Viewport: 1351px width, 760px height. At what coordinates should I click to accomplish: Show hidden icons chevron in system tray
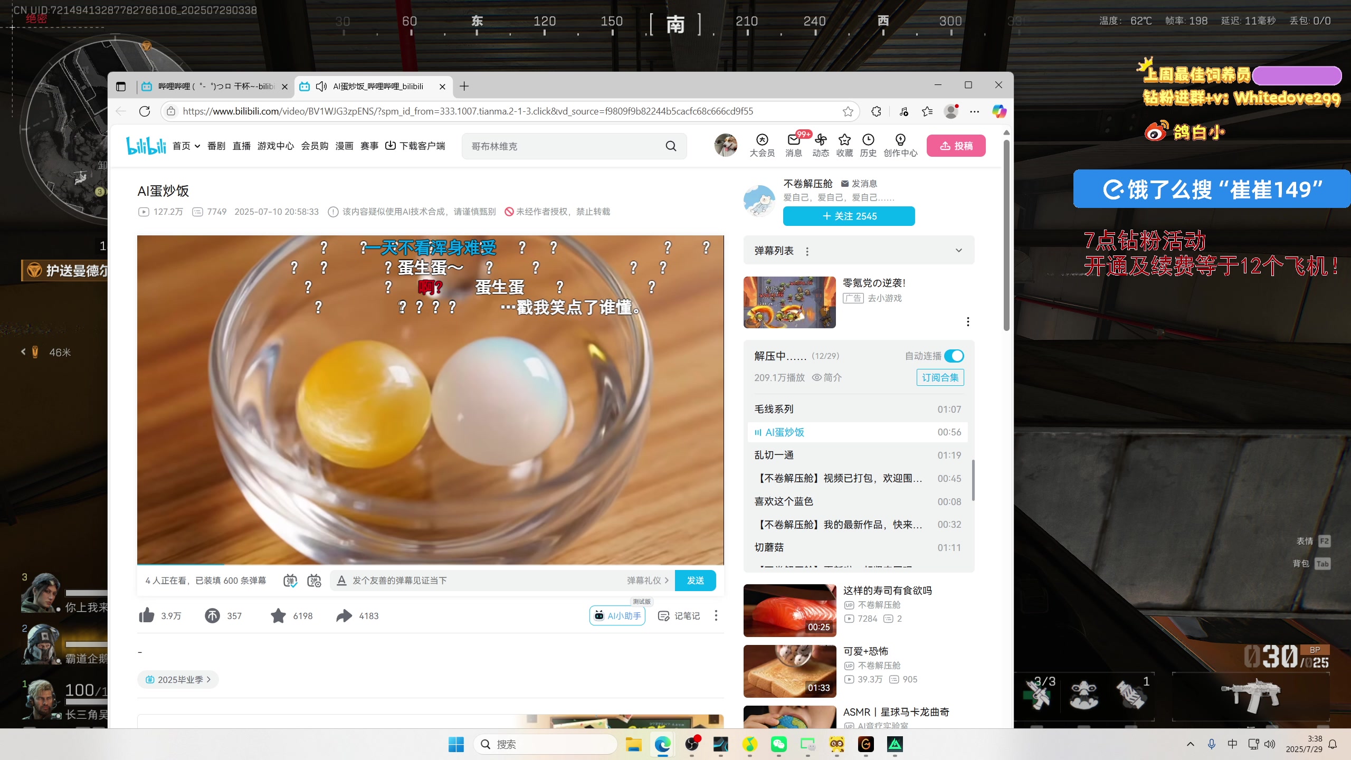coord(1190,744)
